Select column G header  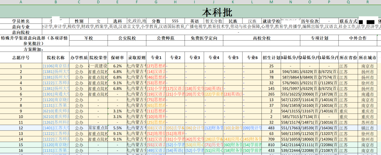tap(156, 2)
